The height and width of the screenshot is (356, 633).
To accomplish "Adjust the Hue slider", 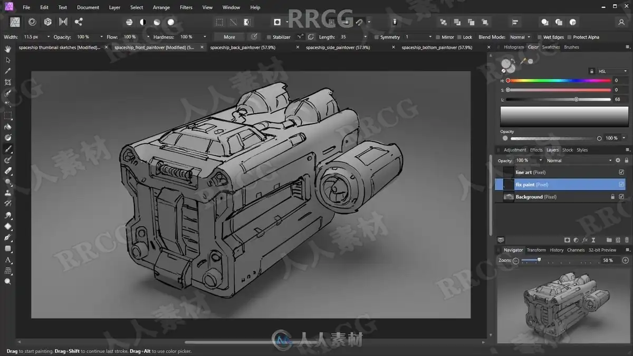I will click(559, 81).
